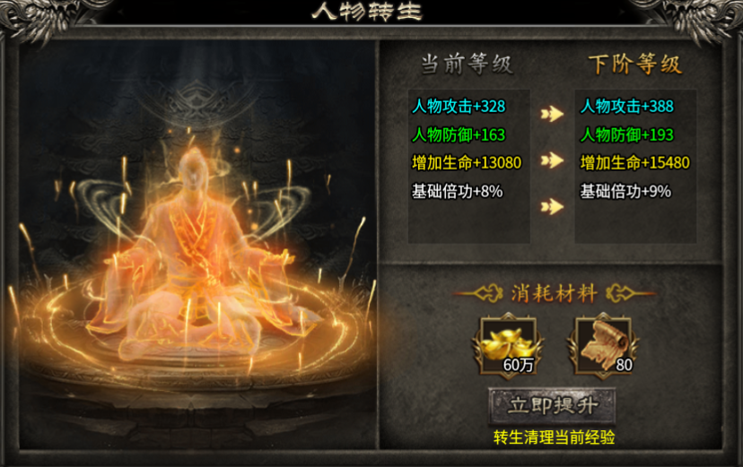The image size is (743, 467).
Task: Select next-level 人物攻击+388 stat line
Action: click(x=626, y=107)
